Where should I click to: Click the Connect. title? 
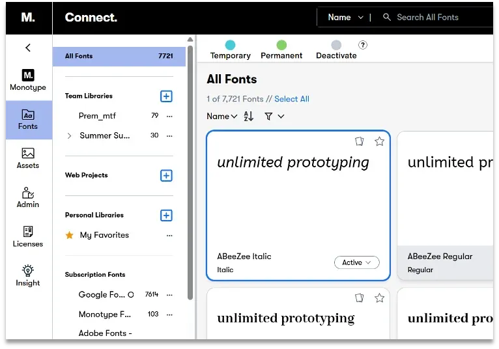(91, 17)
